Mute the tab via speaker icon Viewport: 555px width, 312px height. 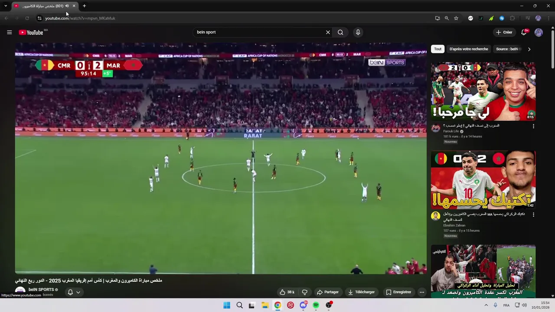[67, 6]
